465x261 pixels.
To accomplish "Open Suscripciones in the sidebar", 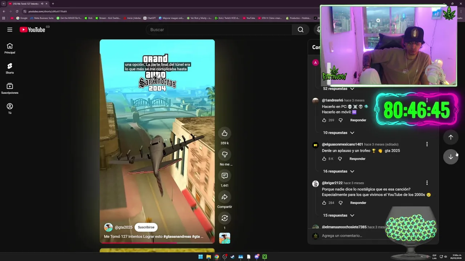I will pyautogui.click(x=10, y=89).
